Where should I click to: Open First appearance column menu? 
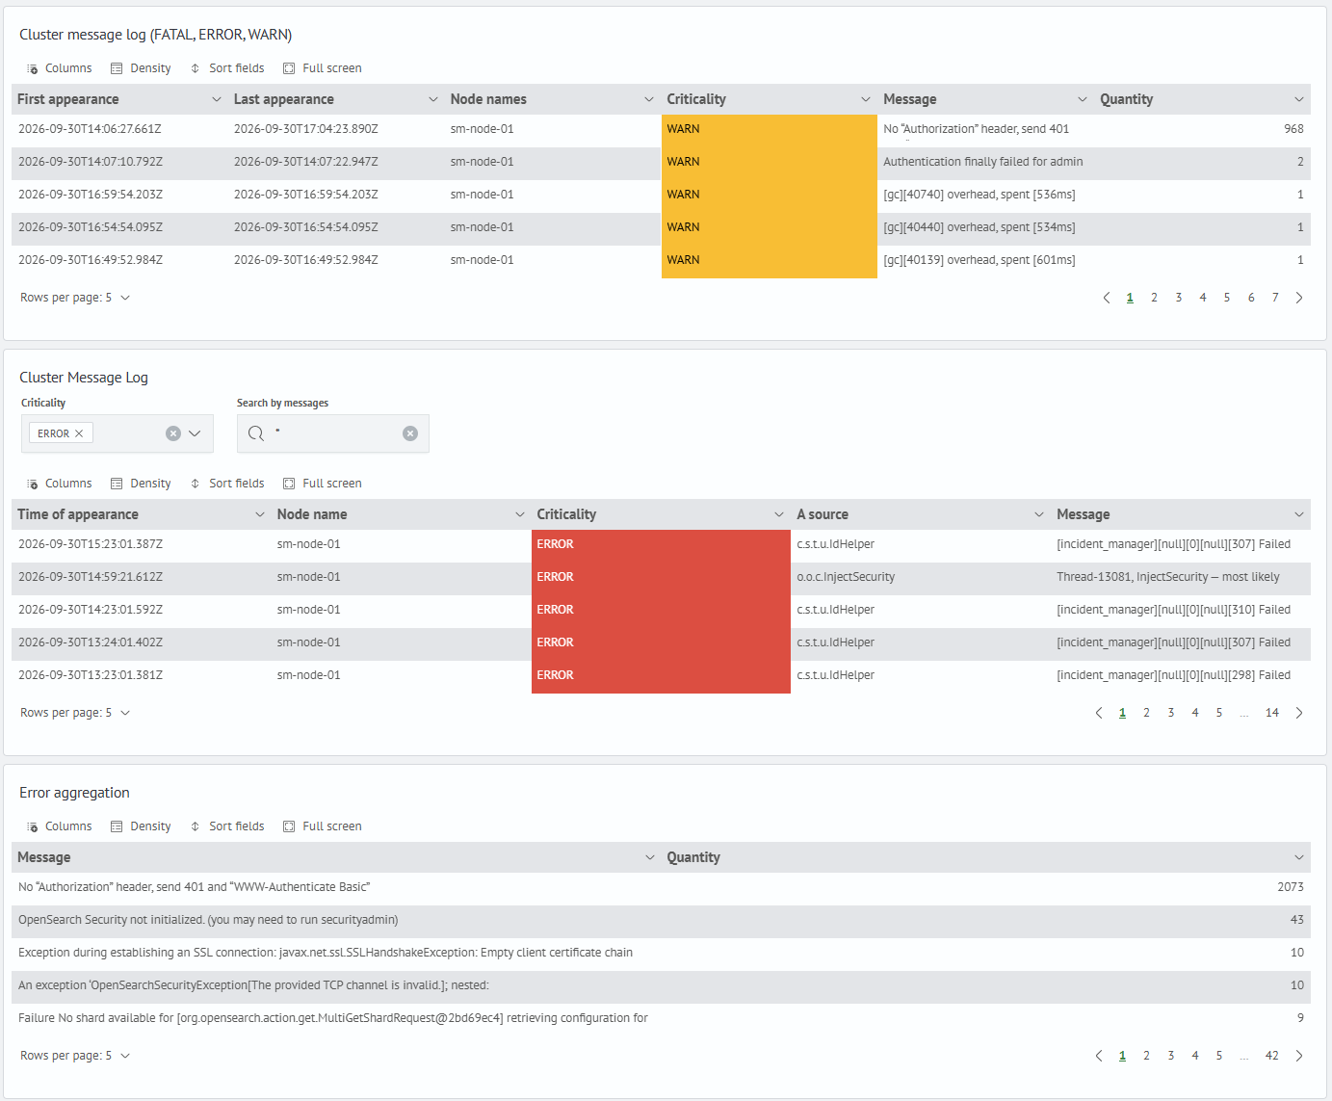click(x=216, y=99)
